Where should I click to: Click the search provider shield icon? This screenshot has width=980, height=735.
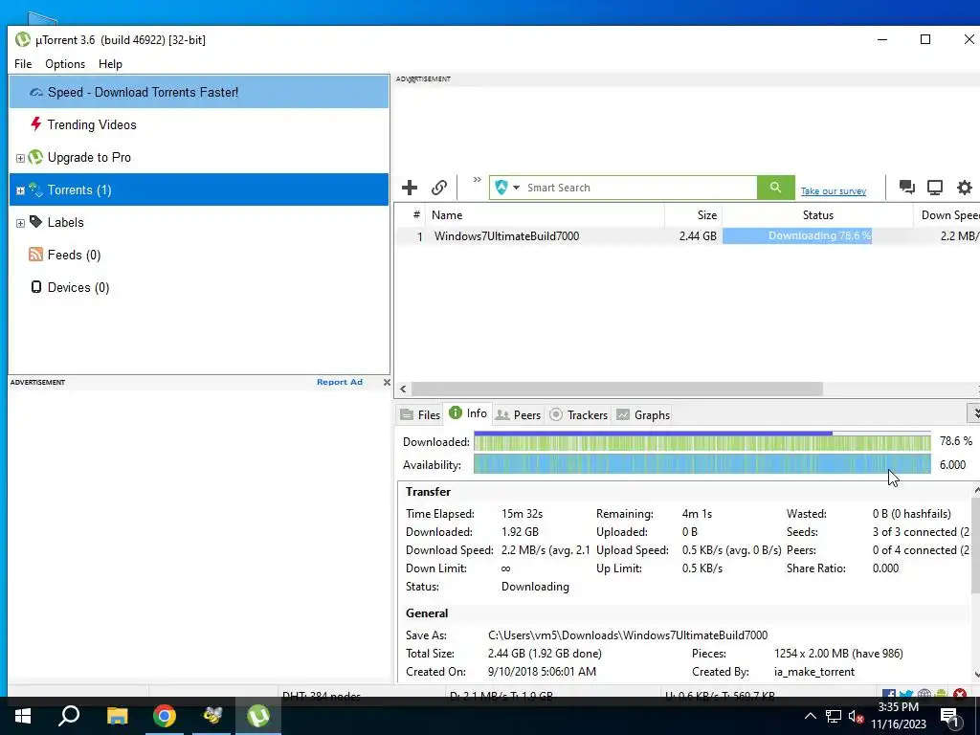pyautogui.click(x=501, y=188)
